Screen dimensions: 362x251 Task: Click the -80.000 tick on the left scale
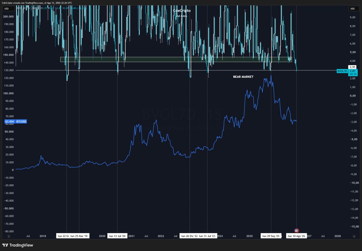pos(8,231)
